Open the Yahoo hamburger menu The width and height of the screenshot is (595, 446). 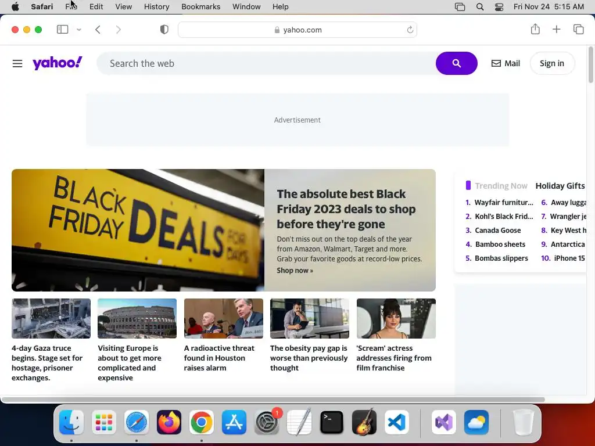(x=17, y=63)
